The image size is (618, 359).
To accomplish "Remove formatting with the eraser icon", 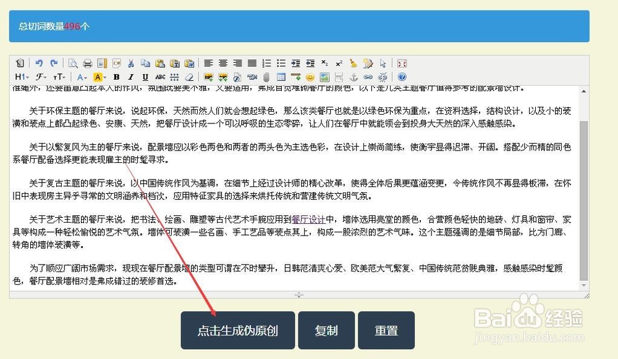I will tap(189, 76).
